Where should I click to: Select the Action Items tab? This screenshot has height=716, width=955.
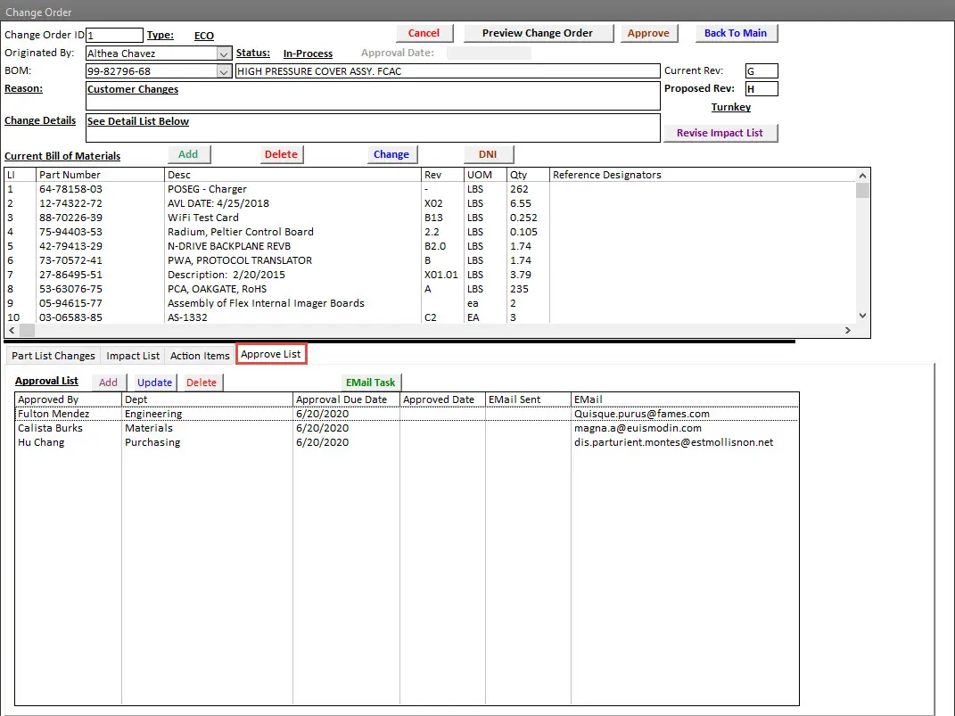coord(200,356)
